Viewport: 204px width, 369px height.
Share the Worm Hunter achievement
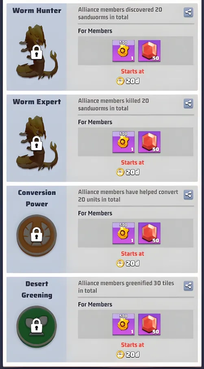[188, 12]
